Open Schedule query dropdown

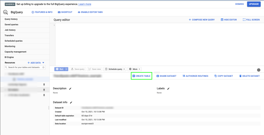coord(115,69)
